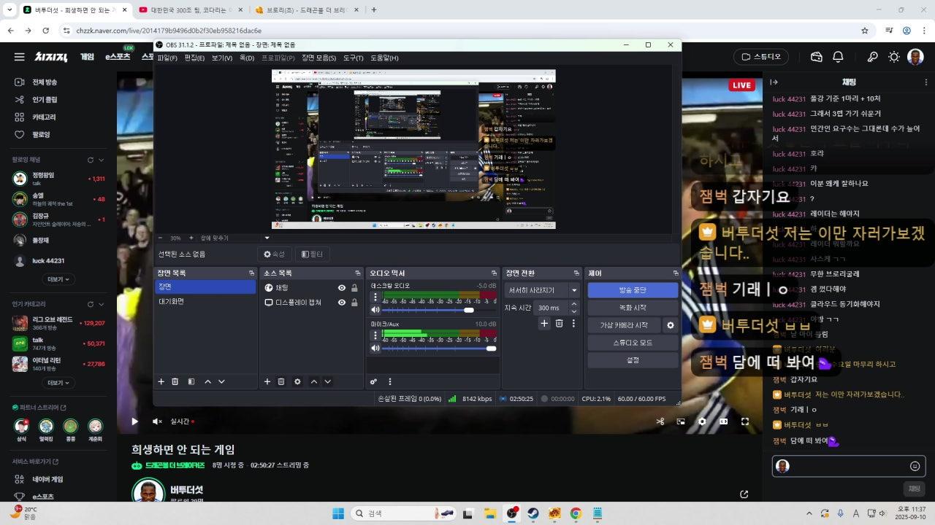
Task: Remove selected source with the OBS sources trash icon
Action: [x=281, y=381]
